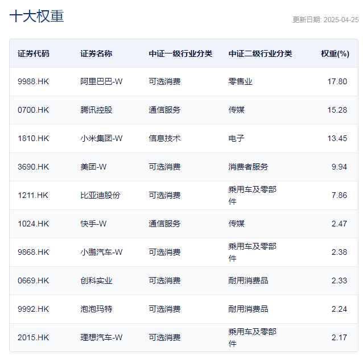
Task: Select the 证券代码 column header
Action: [34, 53]
